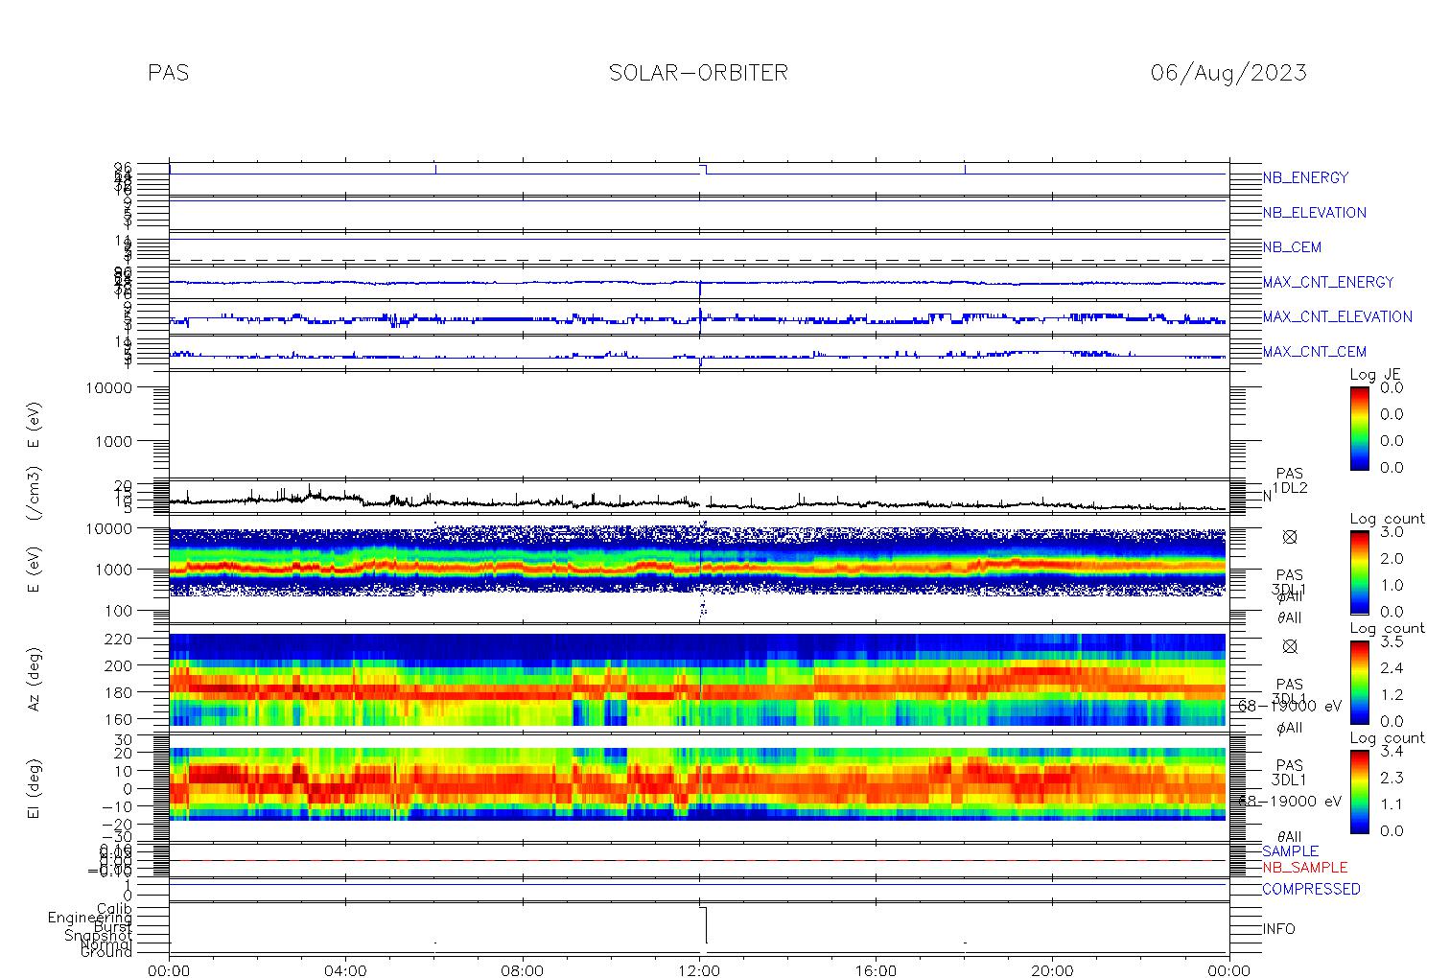The image size is (1450, 978).
Task: Click the mode step line at 12:00 in INFO panel
Action: pyautogui.click(x=706, y=925)
